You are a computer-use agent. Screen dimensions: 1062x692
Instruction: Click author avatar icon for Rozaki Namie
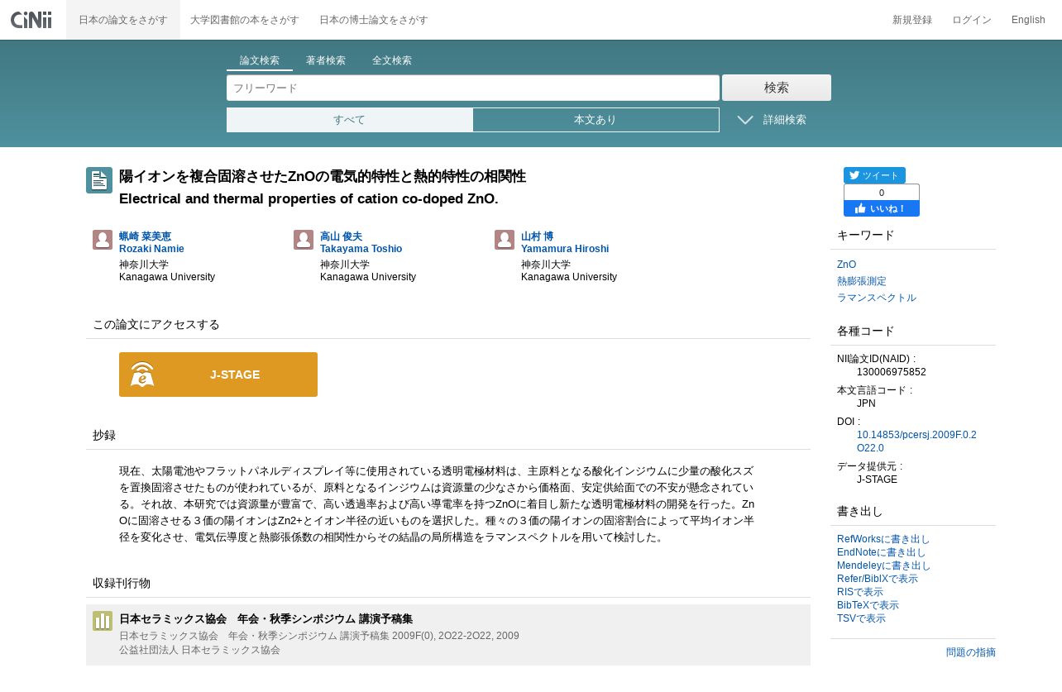pos(103,240)
